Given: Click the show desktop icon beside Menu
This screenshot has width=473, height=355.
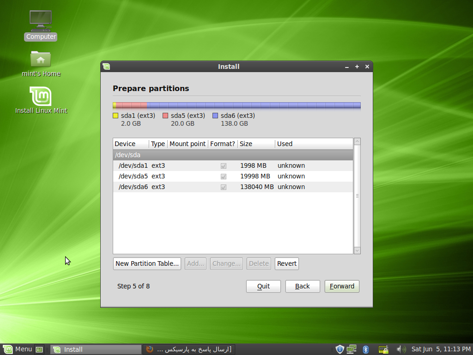Looking at the screenshot, I should [x=39, y=349].
